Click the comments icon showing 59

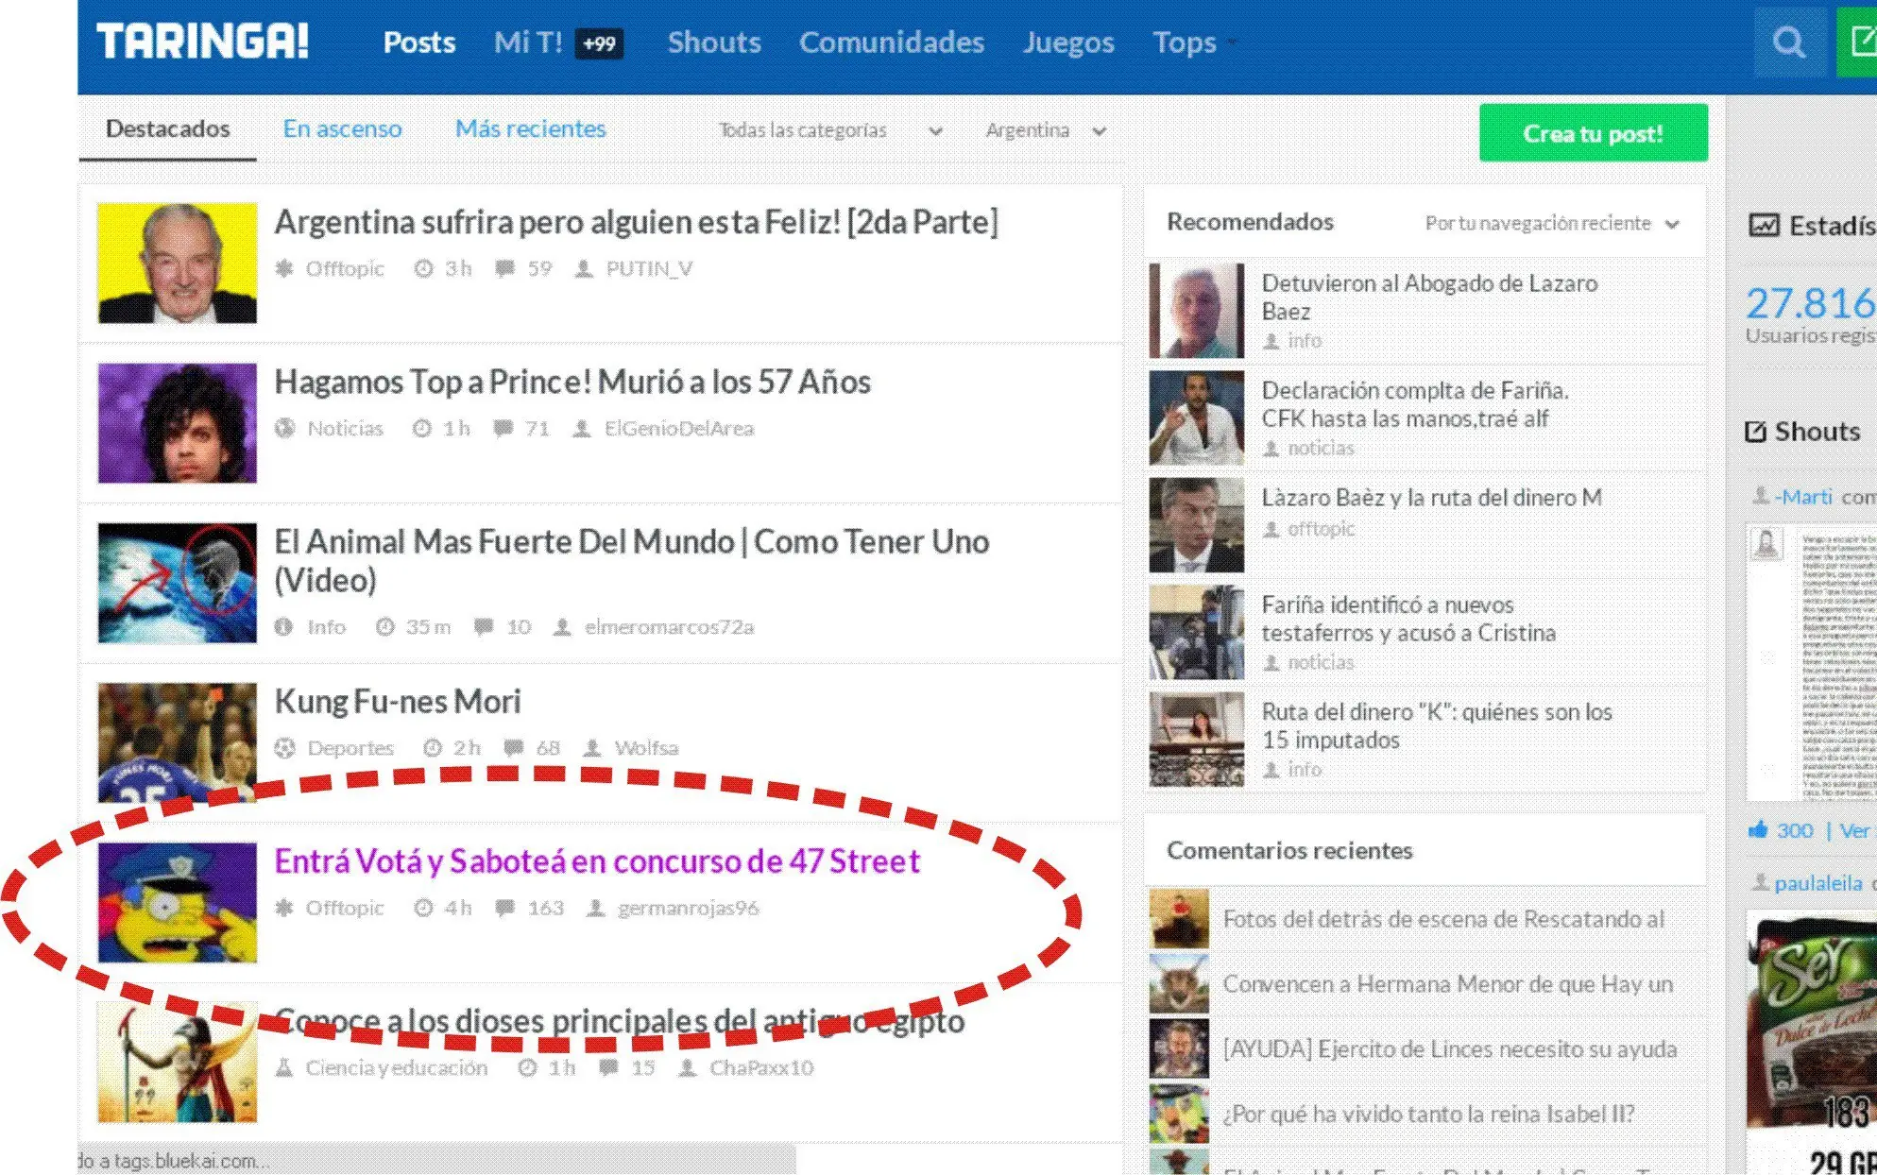[504, 268]
